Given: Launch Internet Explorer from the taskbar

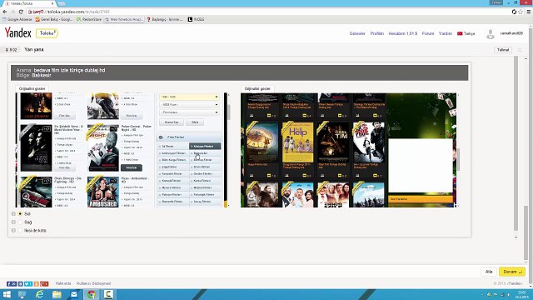Looking at the screenshot, I should [40, 294].
